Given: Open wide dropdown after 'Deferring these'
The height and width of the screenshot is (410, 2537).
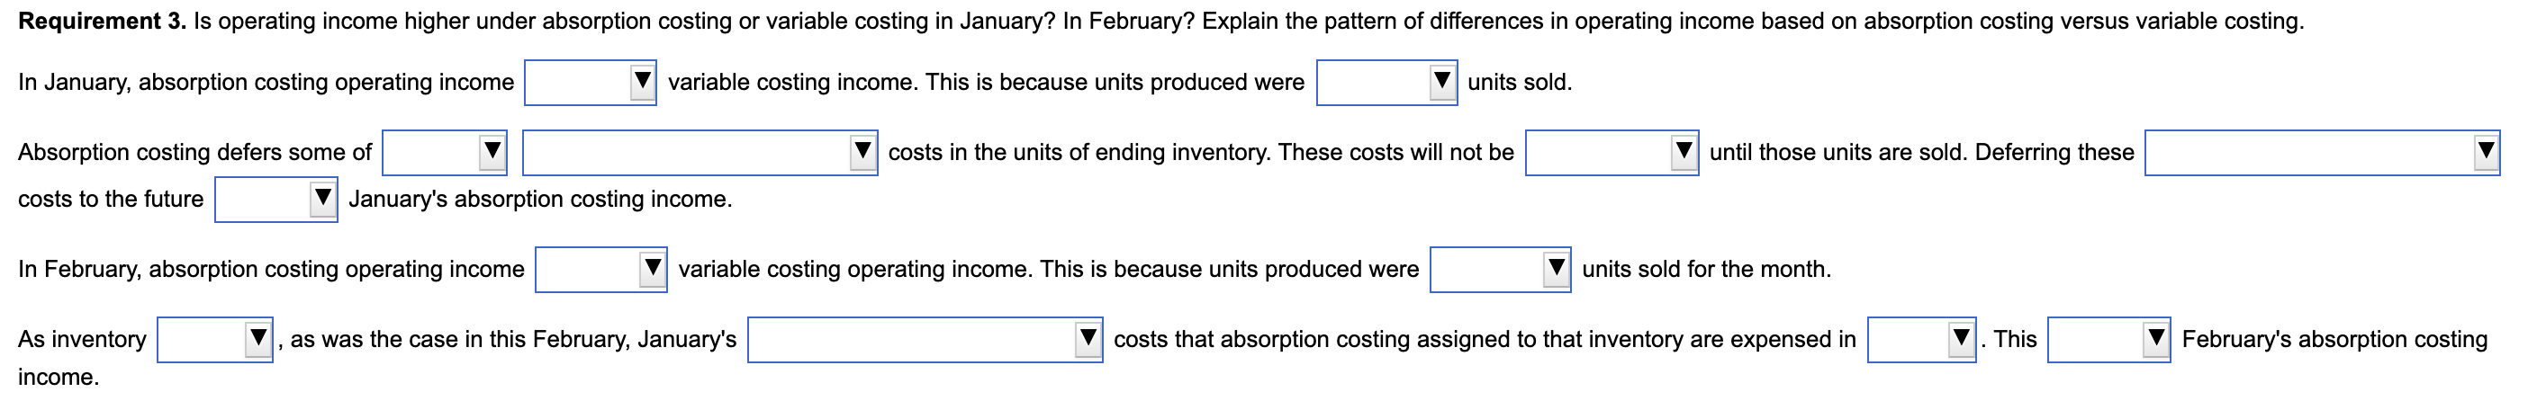Looking at the screenshot, I should [2321, 152].
